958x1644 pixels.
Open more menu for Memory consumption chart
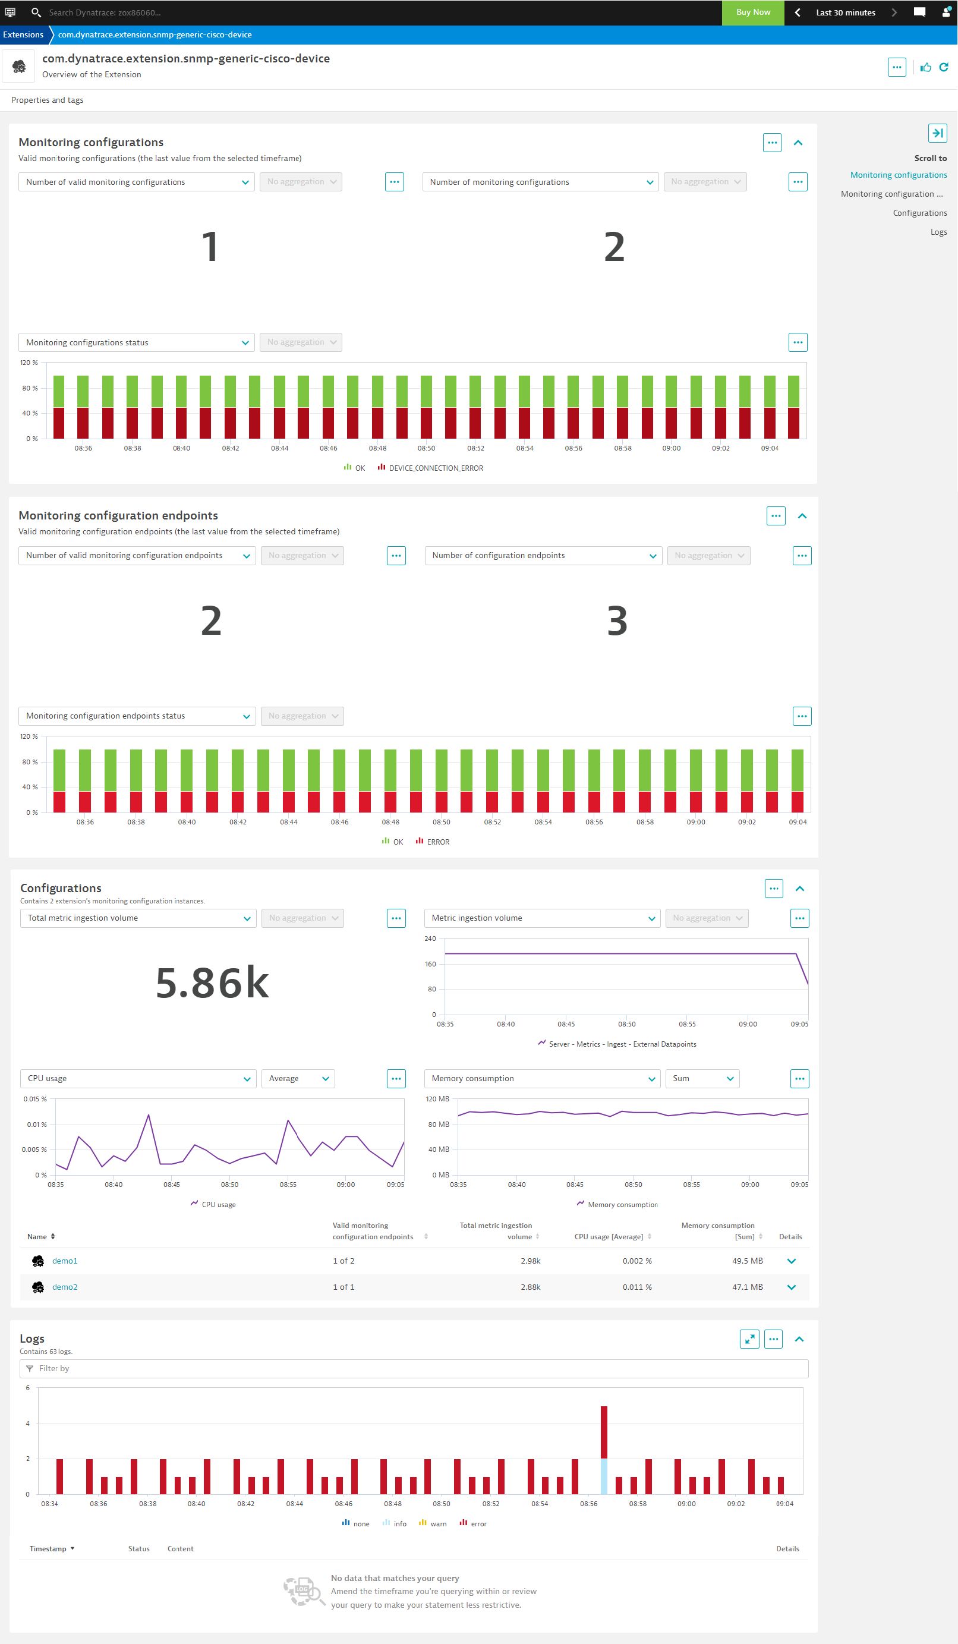click(x=800, y=1079)
